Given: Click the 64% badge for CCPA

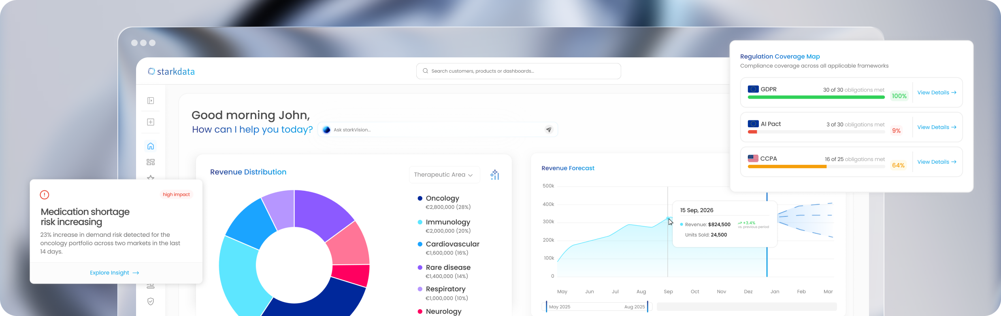Looking at the screenshot, I should click(x=898, y=166).
